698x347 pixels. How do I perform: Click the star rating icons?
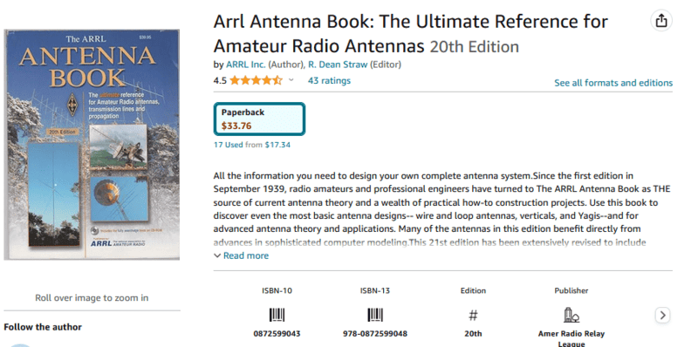[x=256, y=80]
